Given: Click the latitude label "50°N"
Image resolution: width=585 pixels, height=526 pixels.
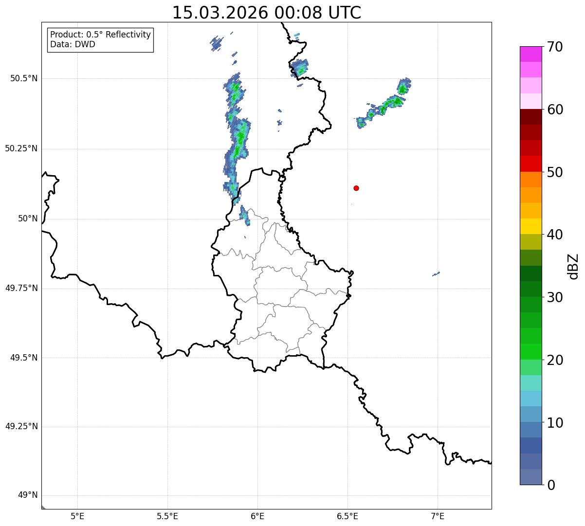Looking at the screenshot, I should pos(28,218).
